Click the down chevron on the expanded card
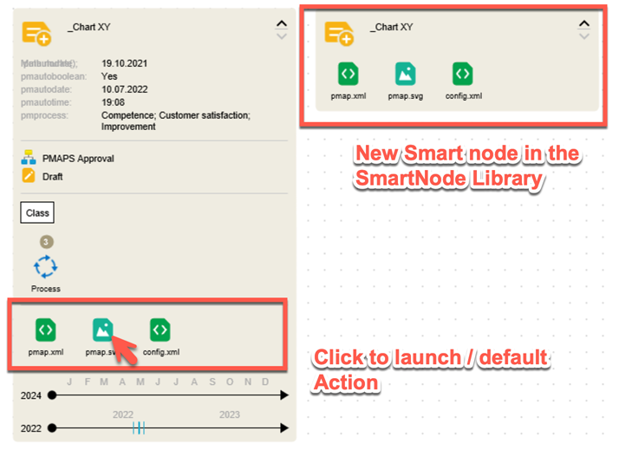 click(x=280, y=36)
